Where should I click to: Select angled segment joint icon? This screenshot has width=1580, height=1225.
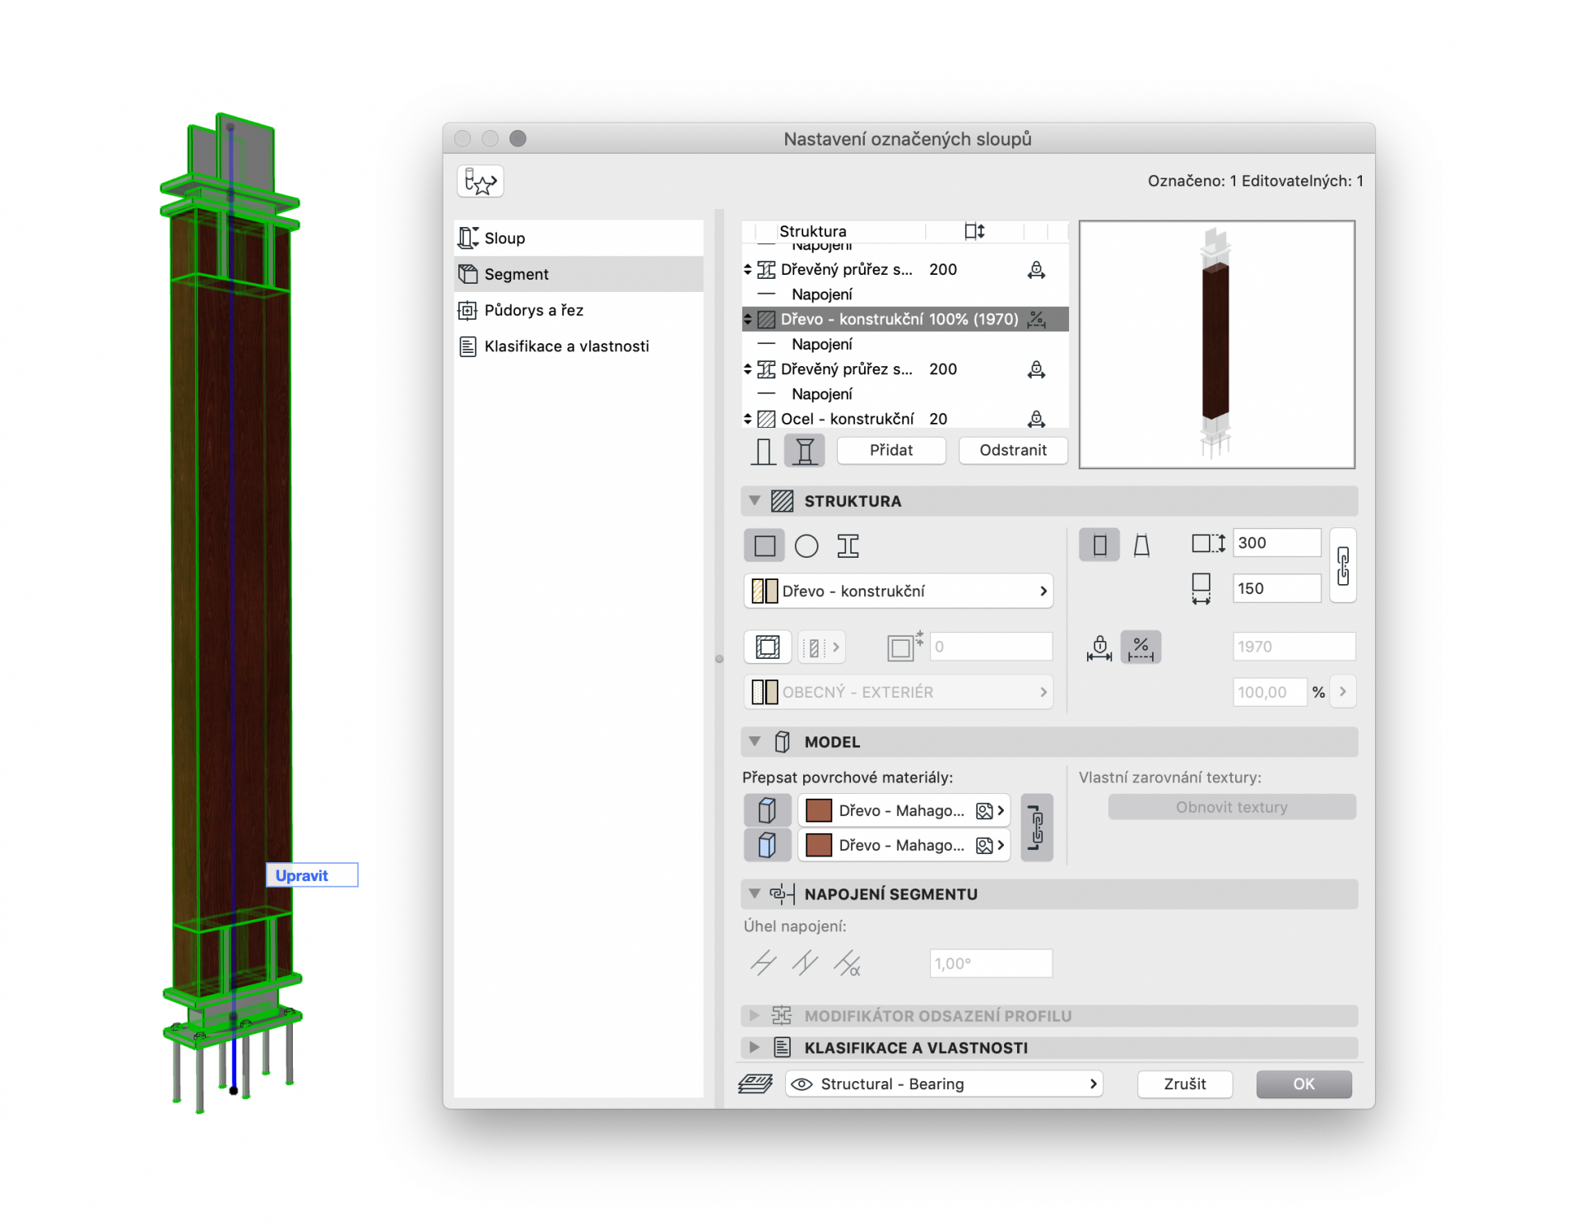[847, 963]
